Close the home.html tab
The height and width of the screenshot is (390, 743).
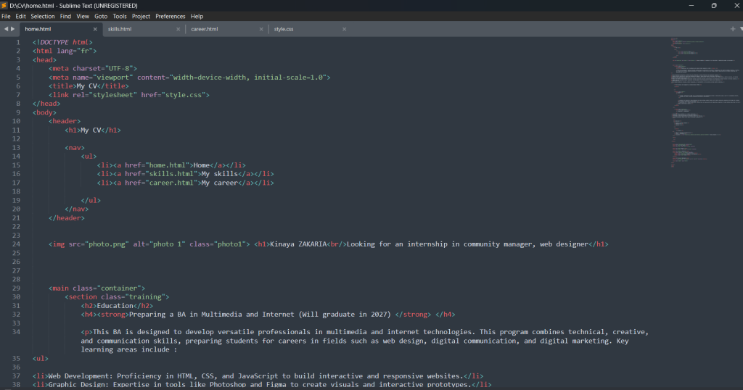[x=95, y=29]
